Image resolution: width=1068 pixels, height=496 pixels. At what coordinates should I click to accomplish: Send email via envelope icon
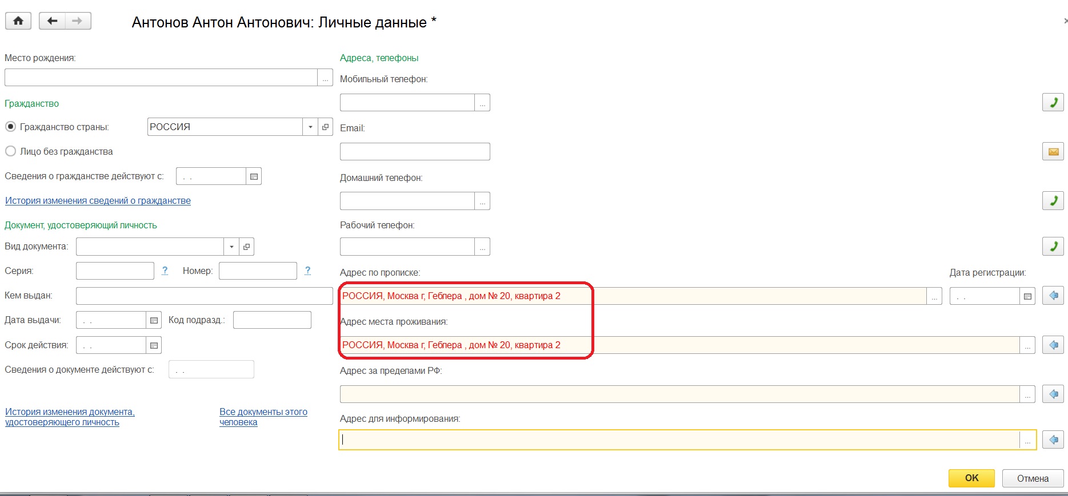pyautogui.click(x=1053, y=152)
